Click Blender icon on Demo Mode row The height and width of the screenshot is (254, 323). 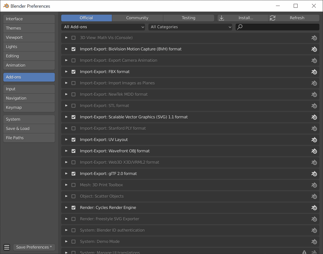(x=314, y=242)
